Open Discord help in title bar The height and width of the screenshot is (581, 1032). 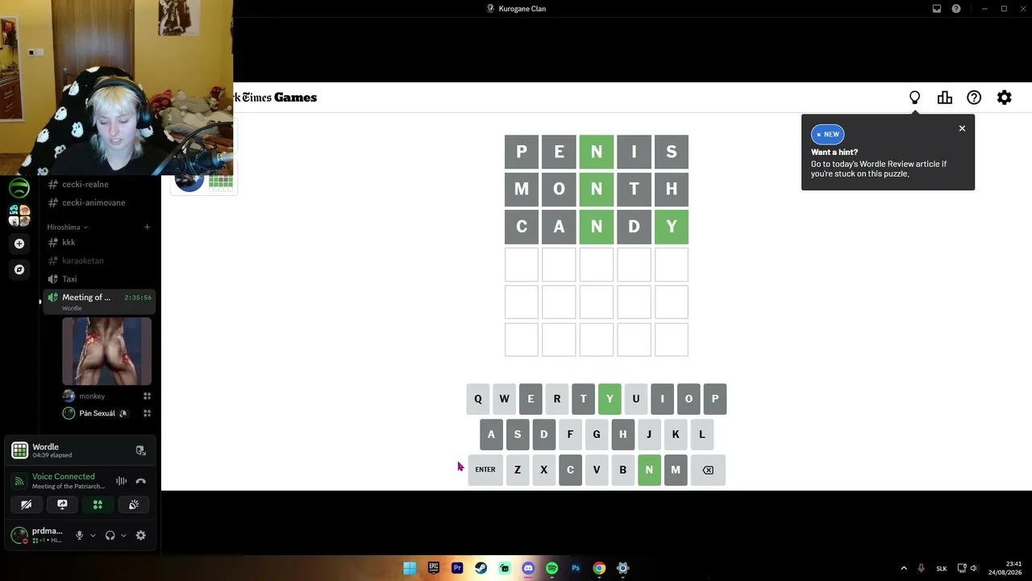[x=956, y=9]
